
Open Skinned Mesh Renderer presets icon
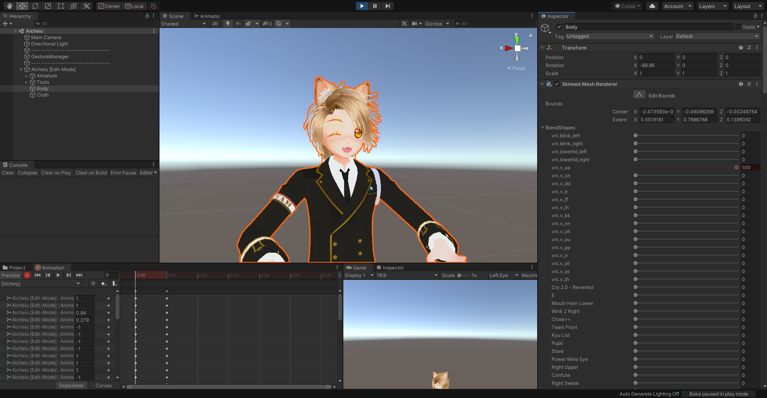[x=749, y=84]
